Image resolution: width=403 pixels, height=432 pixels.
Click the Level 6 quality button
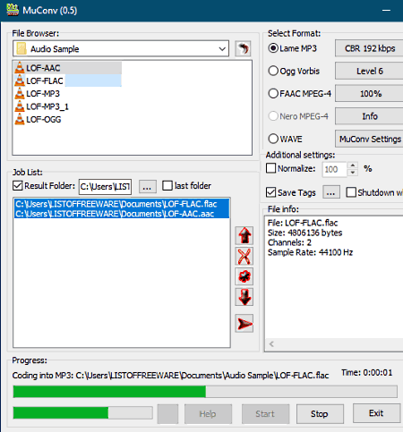[x=370, y=71]
